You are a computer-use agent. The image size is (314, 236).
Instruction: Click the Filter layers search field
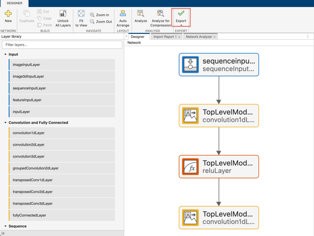point(62,45)
